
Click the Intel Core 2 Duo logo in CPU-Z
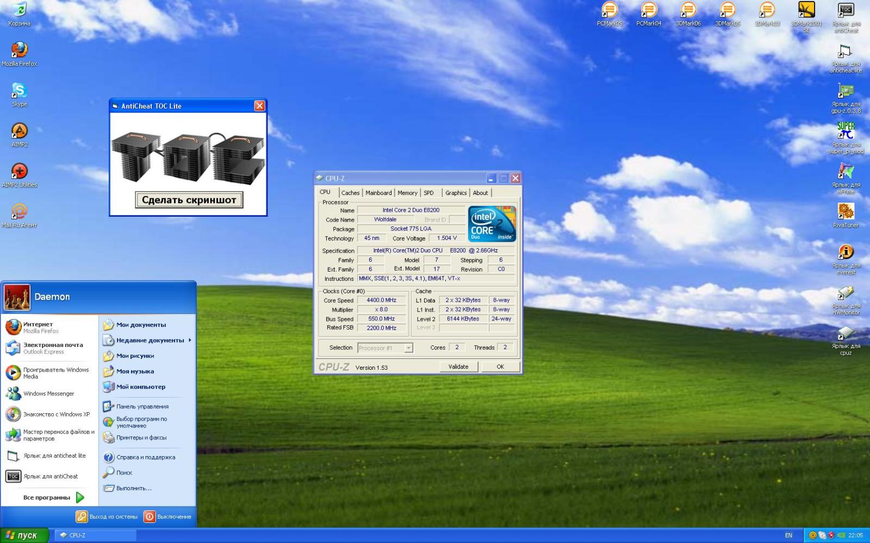click(492, 224)
